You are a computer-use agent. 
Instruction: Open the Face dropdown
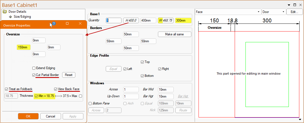(228, 12)
